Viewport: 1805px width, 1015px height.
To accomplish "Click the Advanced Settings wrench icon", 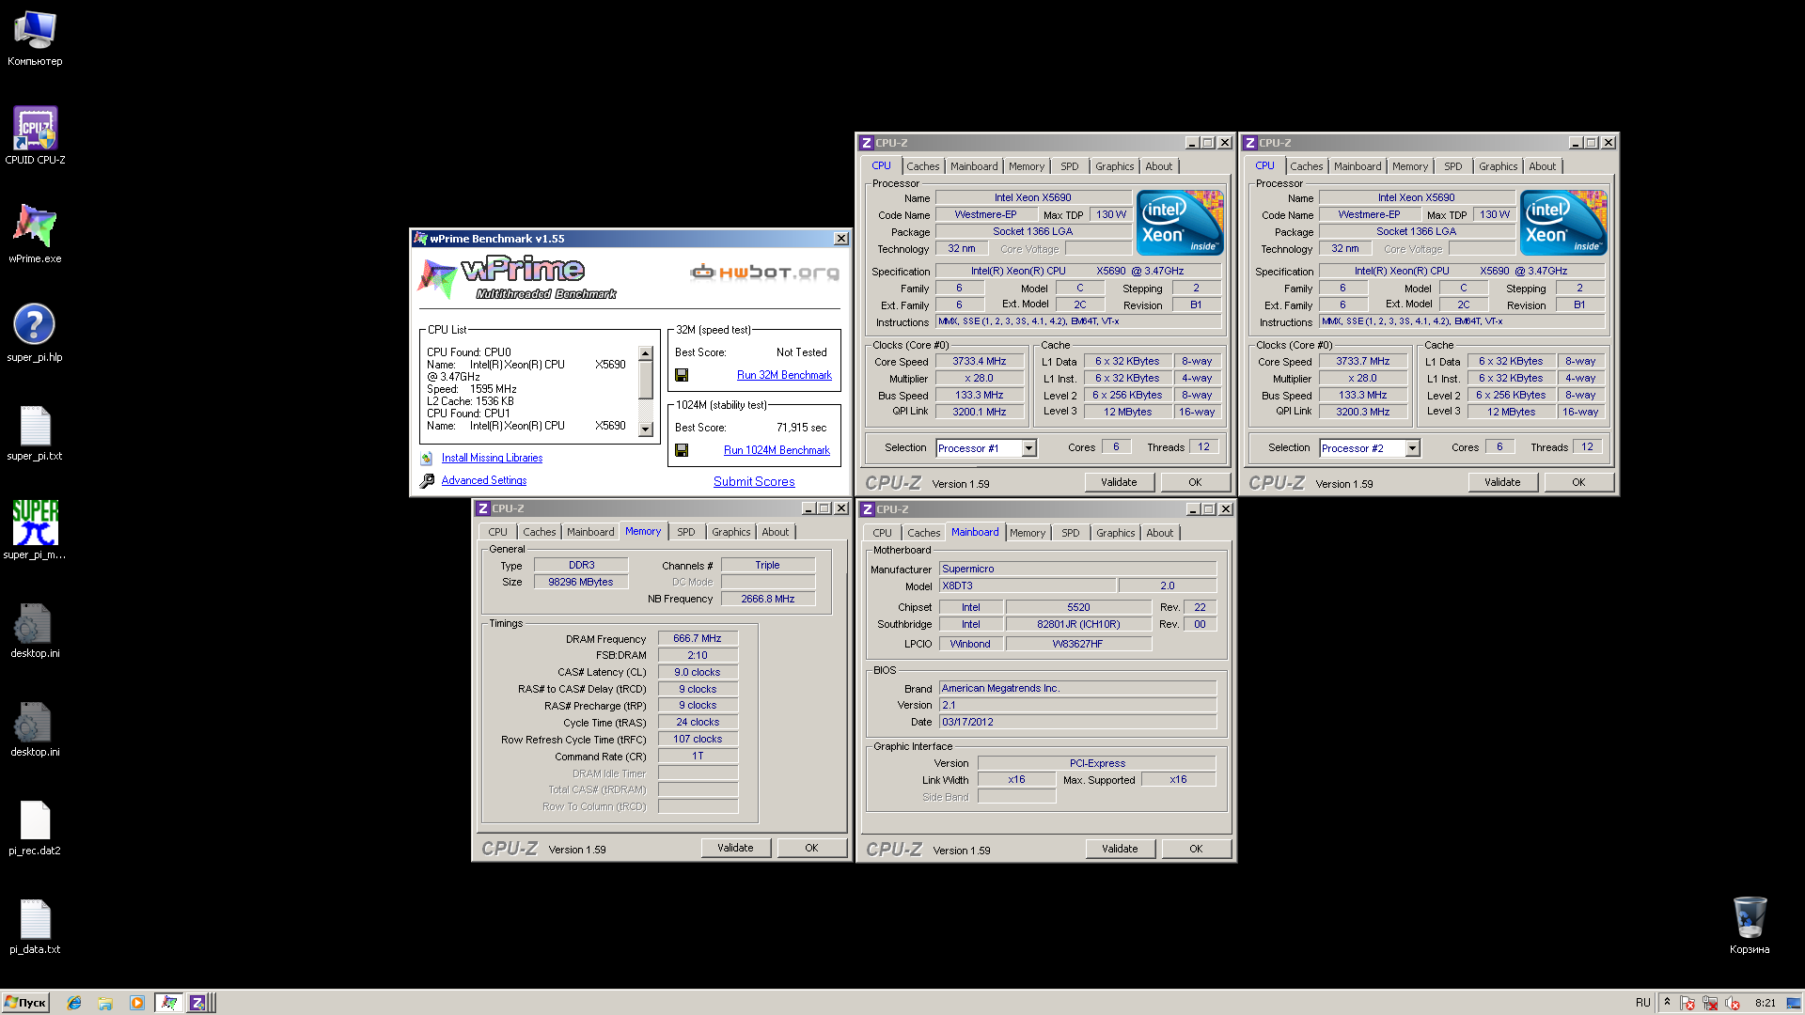I will pyautogui.click(x=427, y=480).
